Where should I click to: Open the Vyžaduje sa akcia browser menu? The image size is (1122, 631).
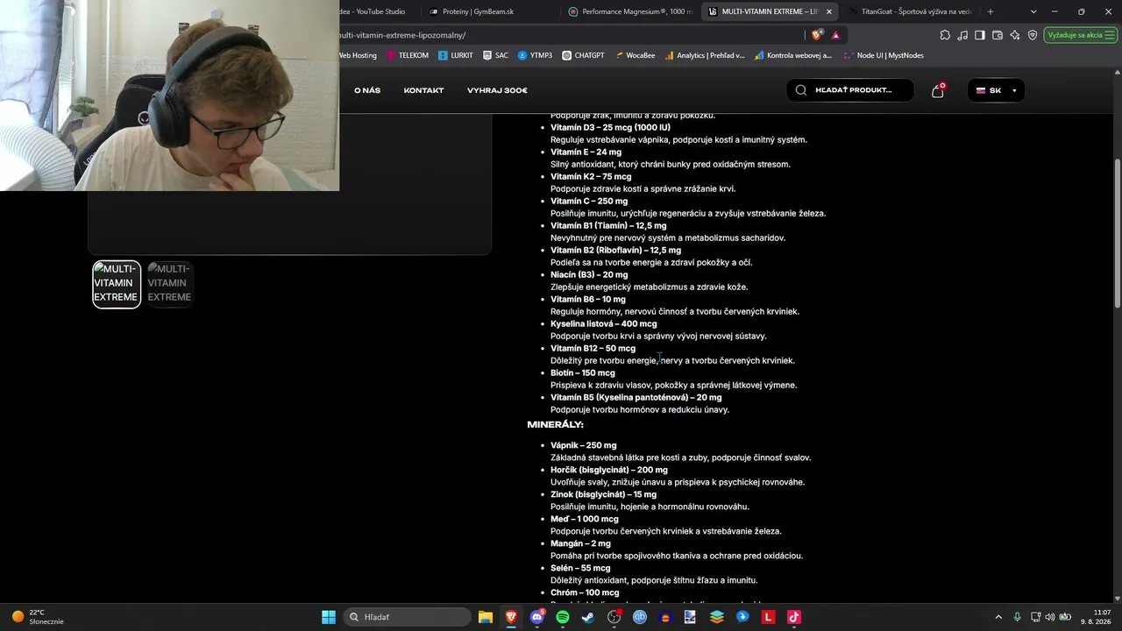(1080, 35)
